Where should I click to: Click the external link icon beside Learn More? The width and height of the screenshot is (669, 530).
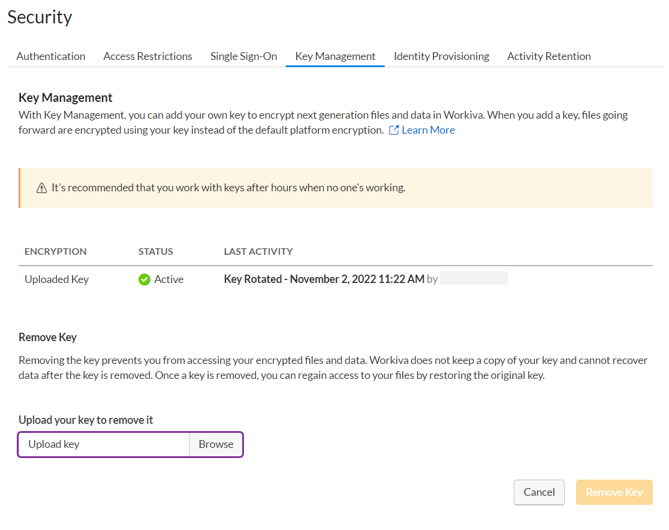[394, 130]
